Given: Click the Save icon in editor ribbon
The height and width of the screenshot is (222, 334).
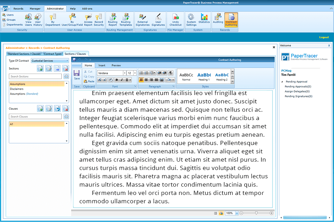Looking at the screenshot, I should [x=77, y=75].
